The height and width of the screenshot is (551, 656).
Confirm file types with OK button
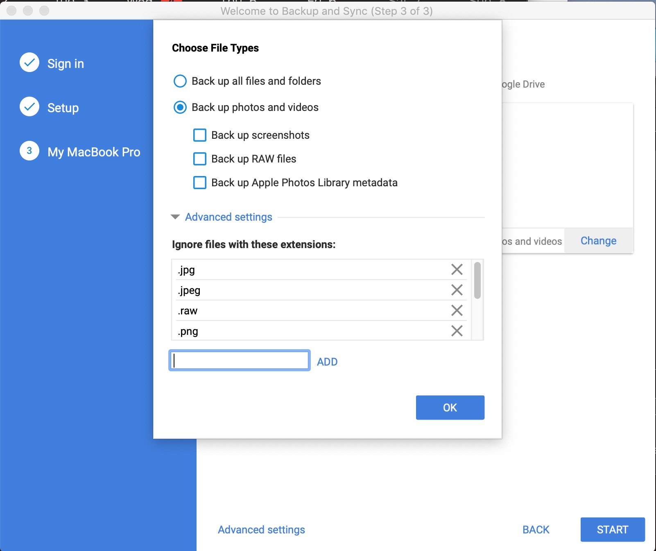450,407
